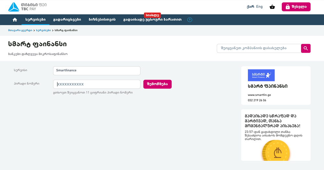Click the პირადი ნომერი field label
Viewport: 324px width, 170px height.
tap(27, 84)
